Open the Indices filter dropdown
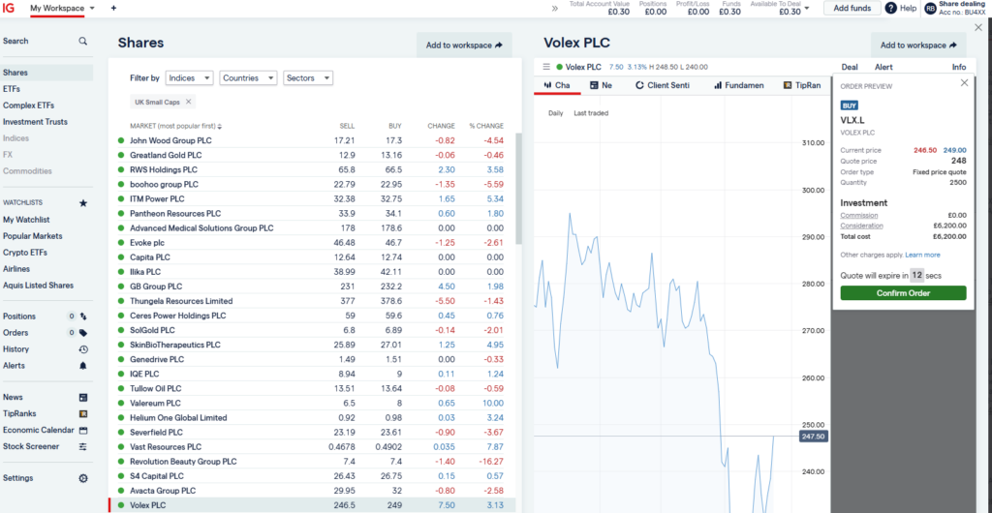The width and height of the screenshot is (992, 513). (190, 78)
